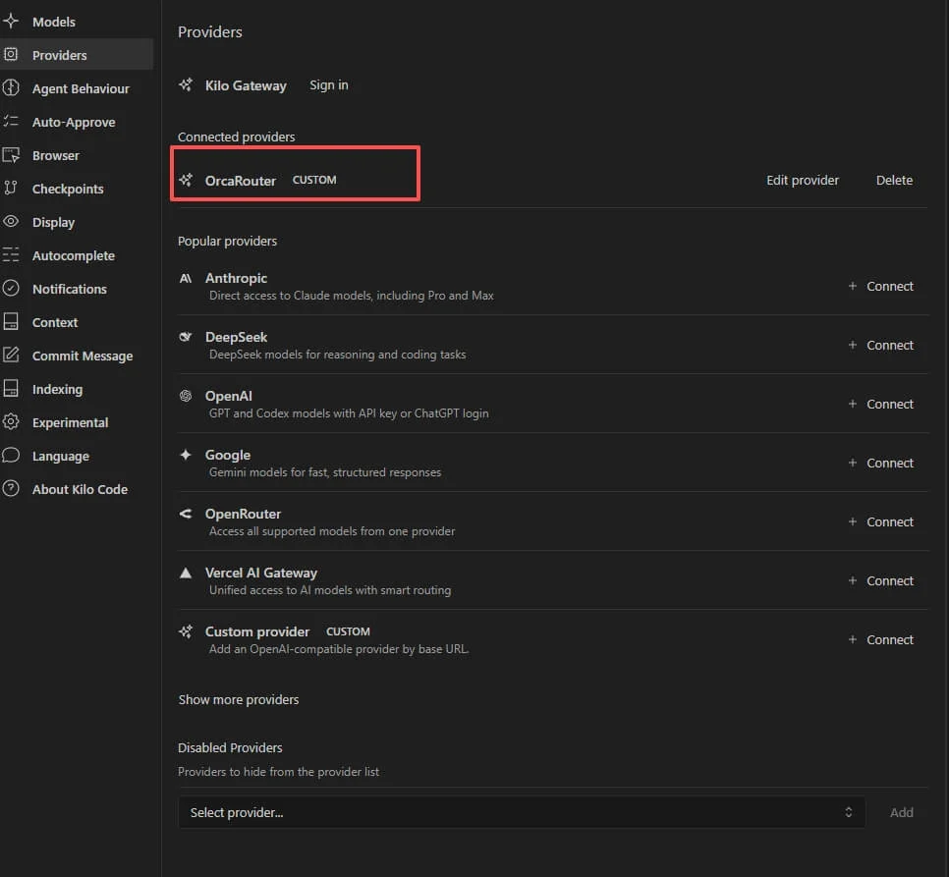Click the Browser sidebar icon
This screenshot has width=949, height=877.
[11, 155]
